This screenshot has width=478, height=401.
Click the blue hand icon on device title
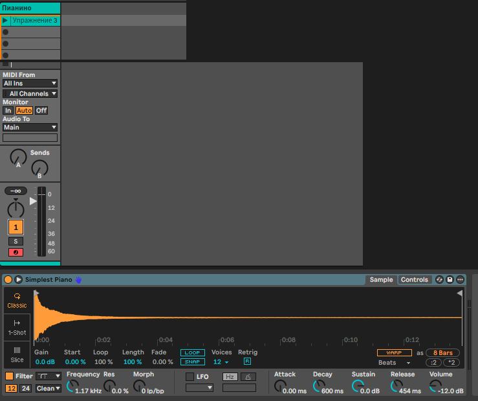(78, 279)
